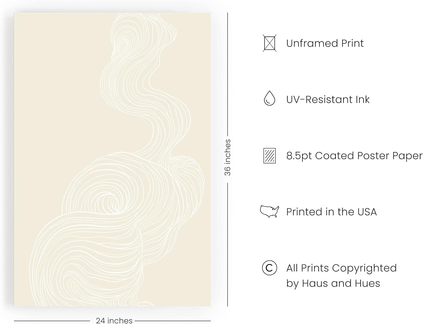This screenshot has height=324, width=423.
Task: Click the copyright symbol icon
Action: coord(269,268)
